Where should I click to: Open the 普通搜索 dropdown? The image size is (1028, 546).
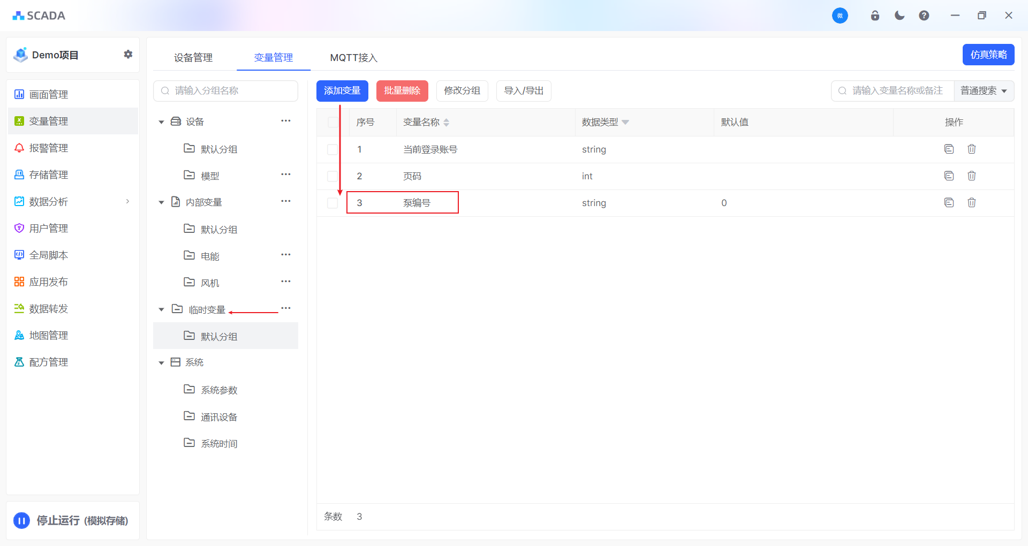tap(984, 91)
